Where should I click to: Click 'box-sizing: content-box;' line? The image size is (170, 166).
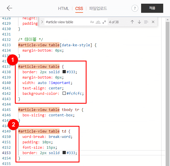pos(48,115)
